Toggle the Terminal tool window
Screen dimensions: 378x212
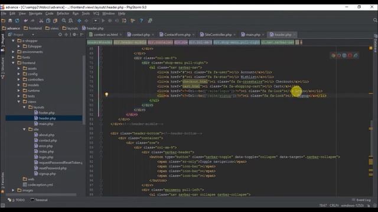coord(39,200)
